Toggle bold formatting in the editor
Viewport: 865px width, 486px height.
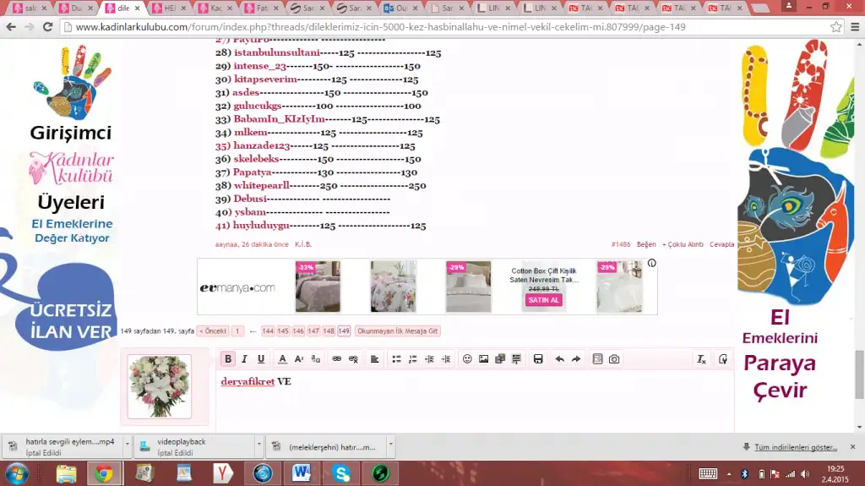click(228, 359)
